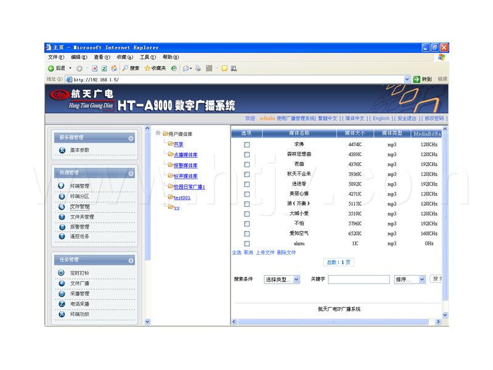The width and height of the screenshot is (493, 370).
Task: Check the box for 求佛
Action: 247,145
